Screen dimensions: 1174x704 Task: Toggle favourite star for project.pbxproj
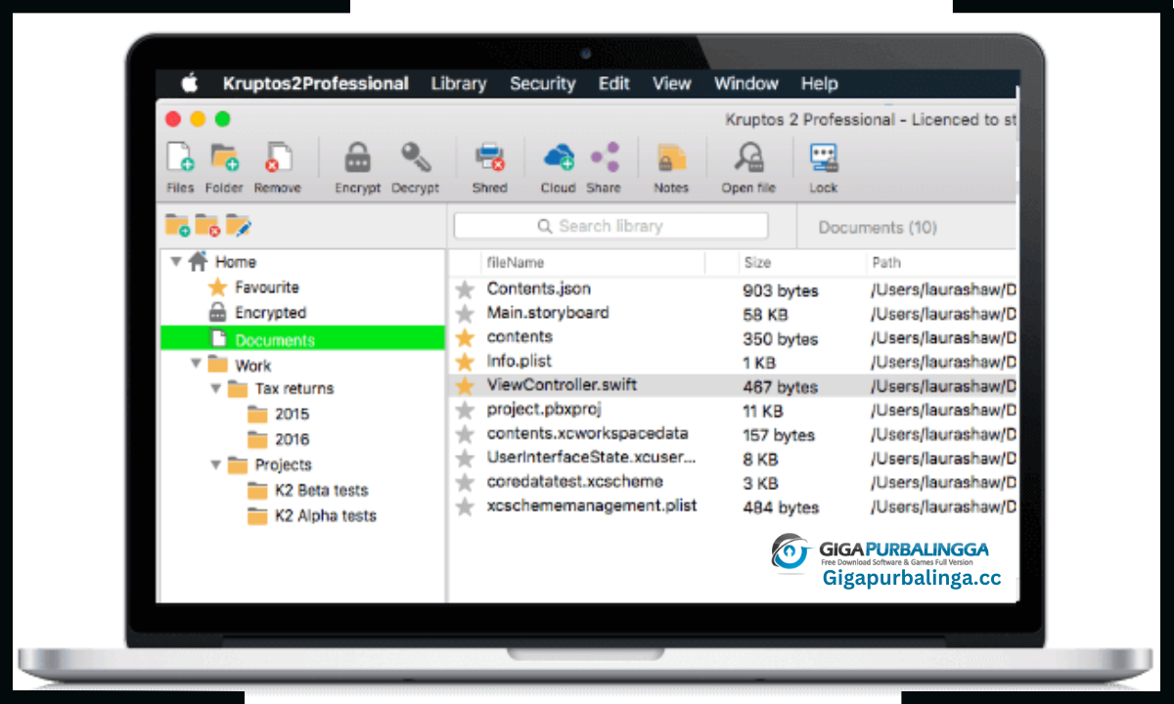(x=466, y=410)
